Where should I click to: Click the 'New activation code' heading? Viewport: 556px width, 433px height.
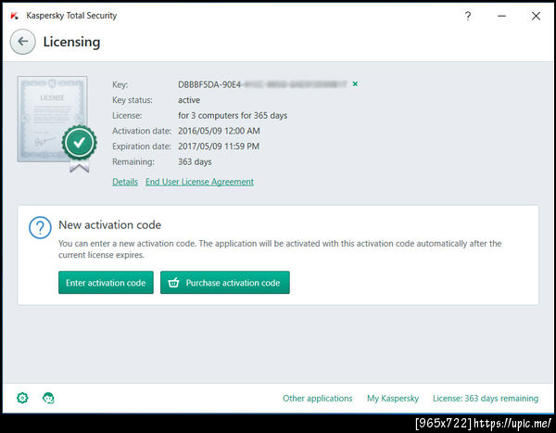(x=110, y=224)
